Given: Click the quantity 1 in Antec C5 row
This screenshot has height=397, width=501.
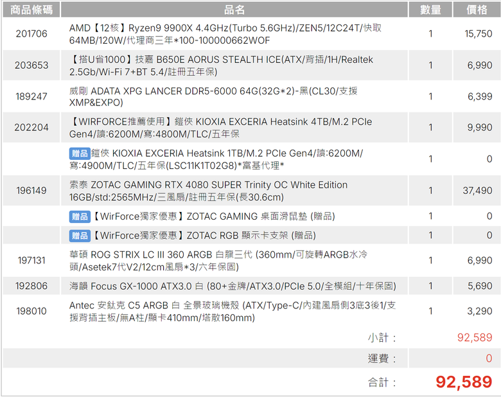Looking at the screenshot, I should 430,312.
